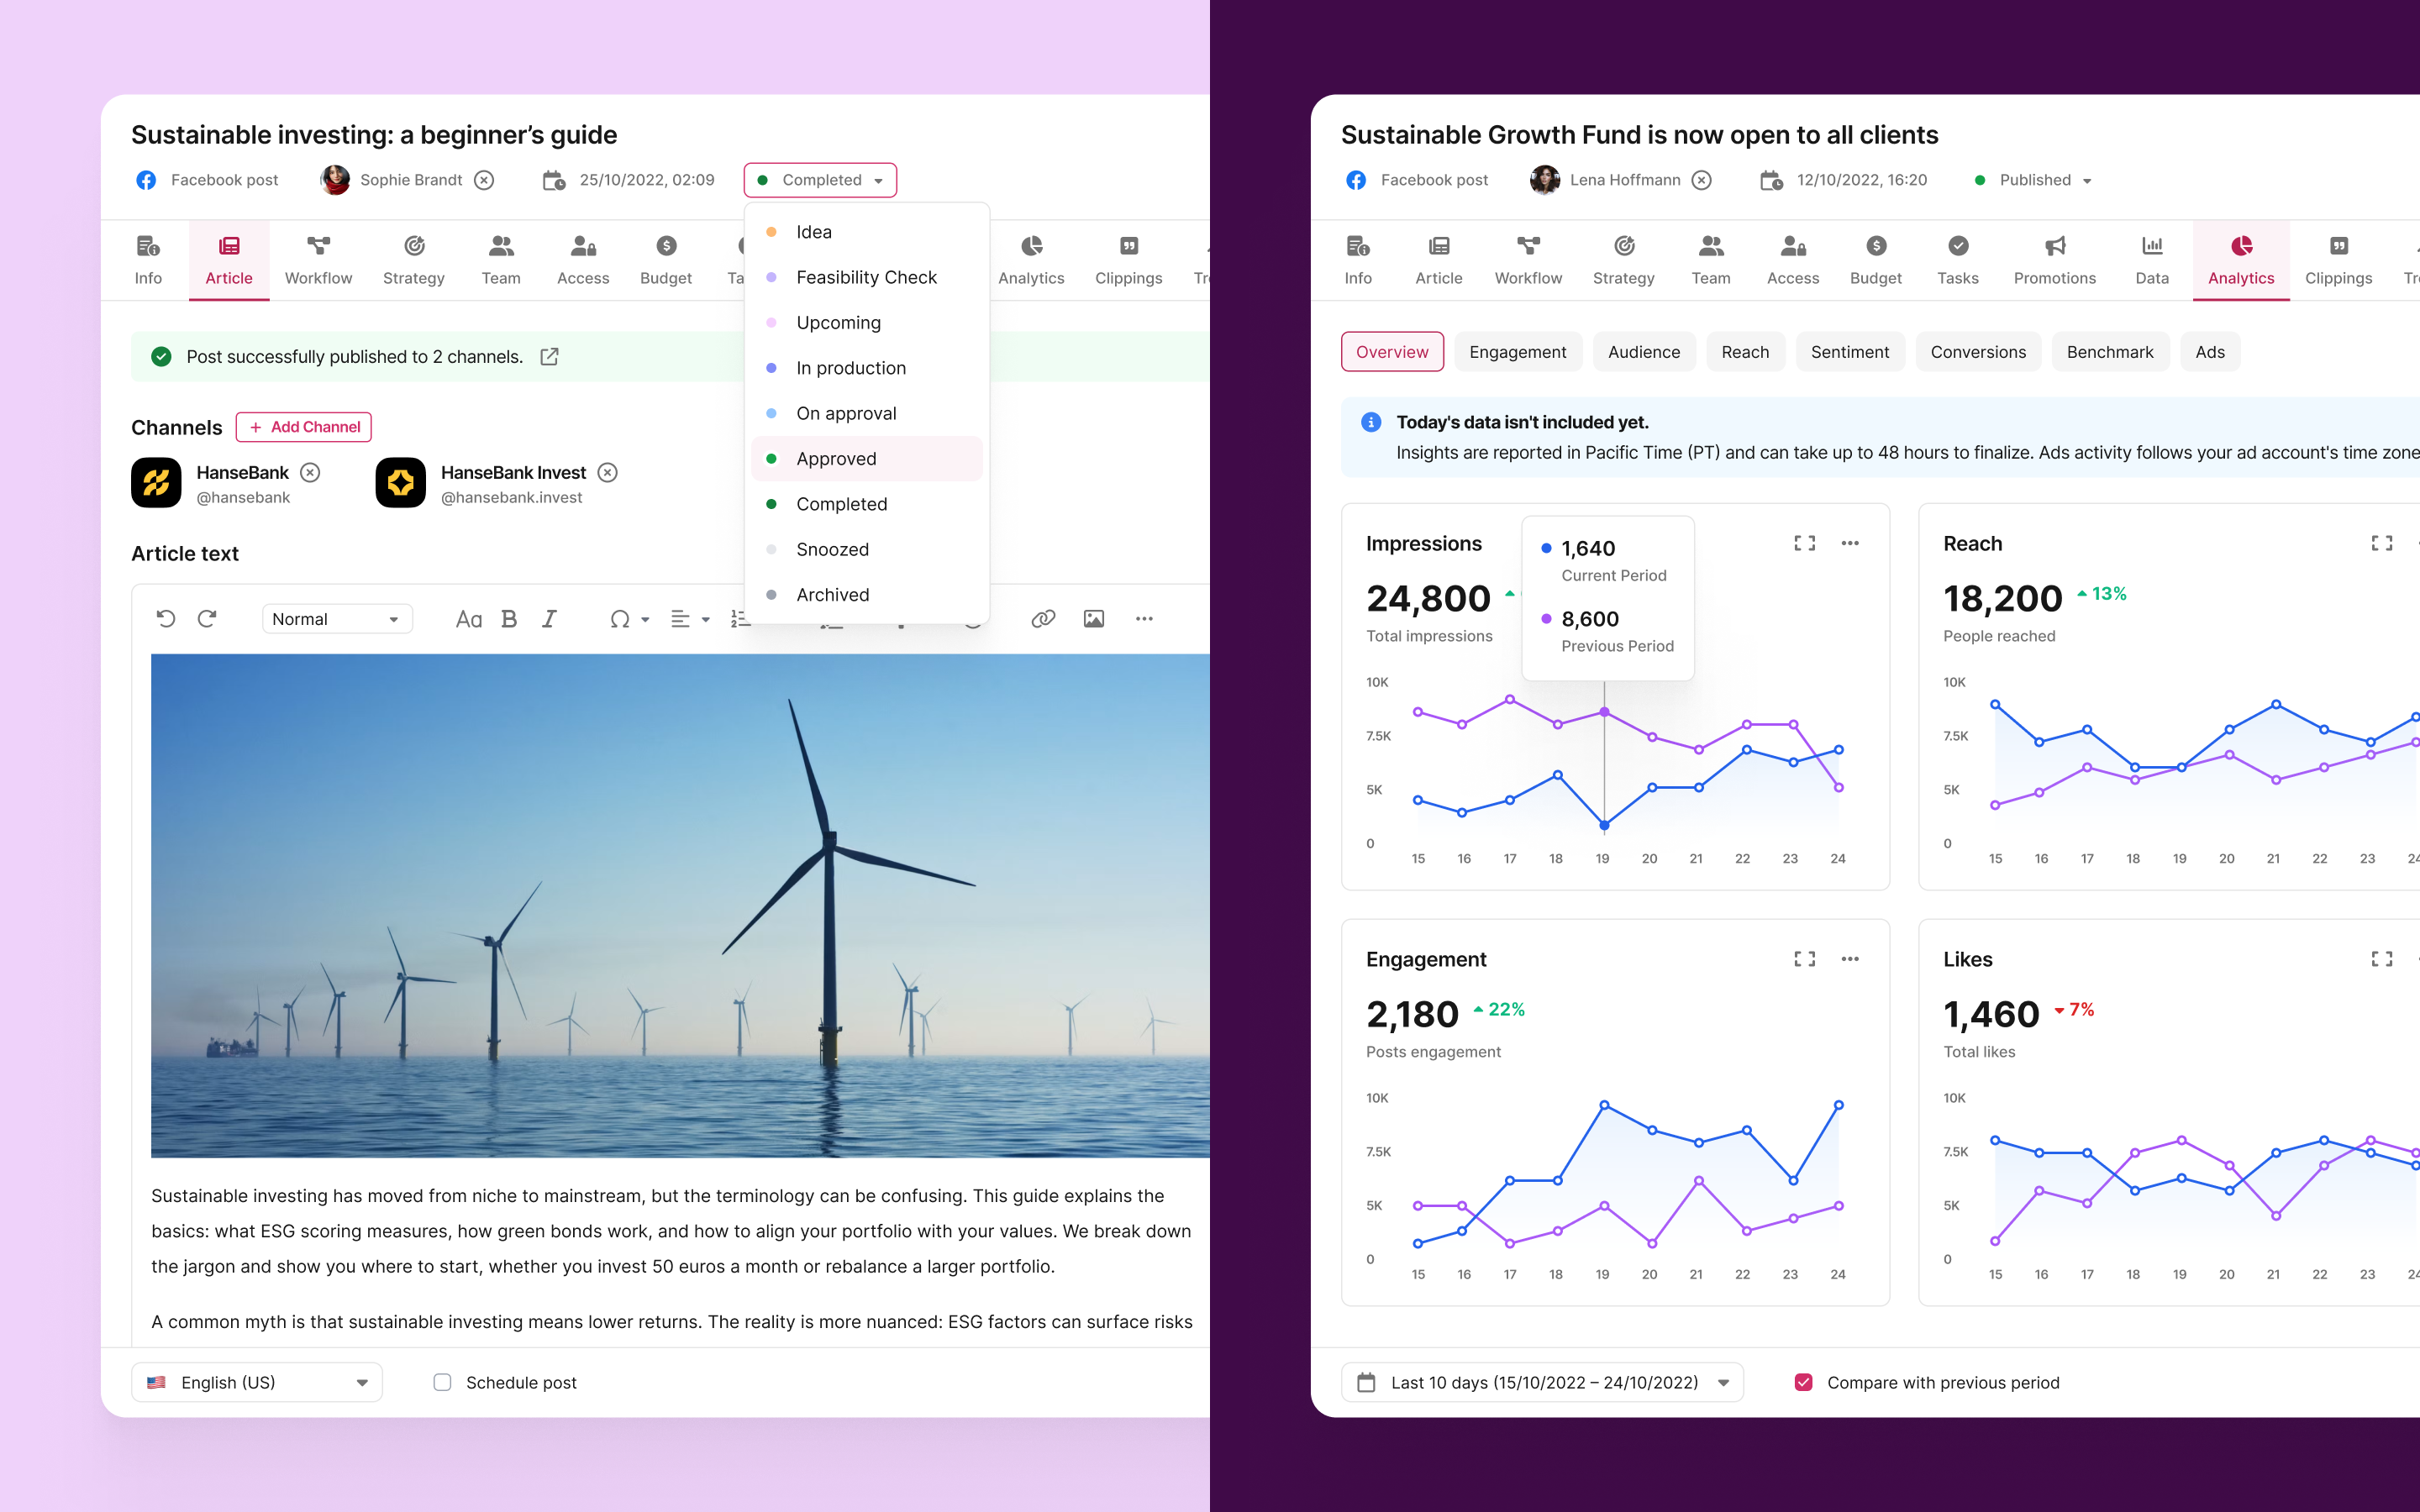Open the Completed status dropdown
Image resolution: width=2420 pixels, height=1512 pixels.
820,180
